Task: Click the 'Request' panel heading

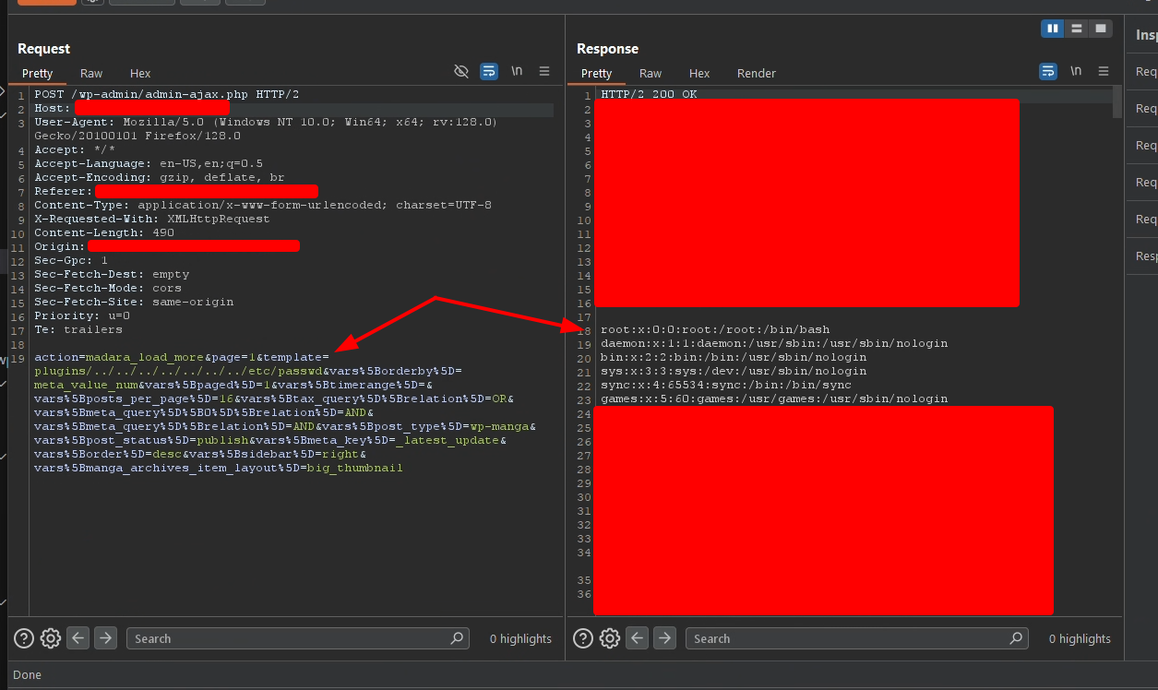Action: (x=43, y=49)
